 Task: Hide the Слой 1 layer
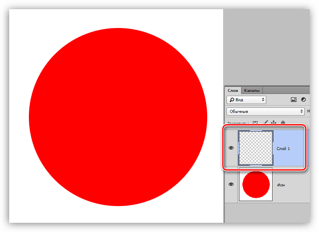coord(231,148)
